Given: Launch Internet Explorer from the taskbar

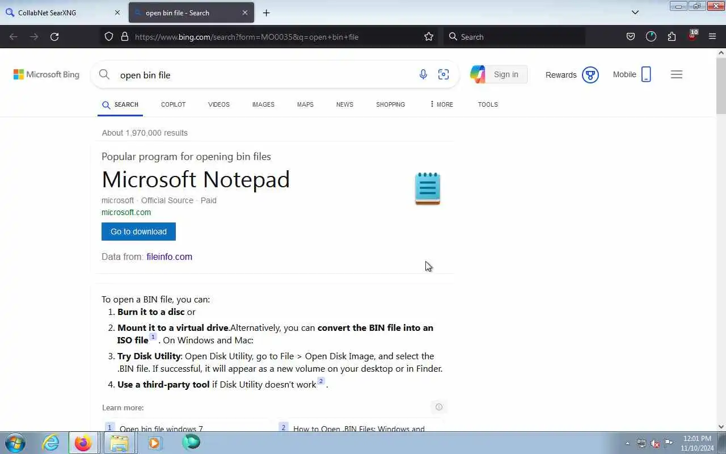Looking at the screenshot, I should coord(51,443).
